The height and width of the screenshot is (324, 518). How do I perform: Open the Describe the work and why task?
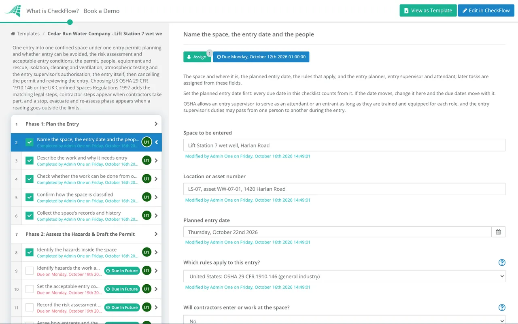(82, 158)
